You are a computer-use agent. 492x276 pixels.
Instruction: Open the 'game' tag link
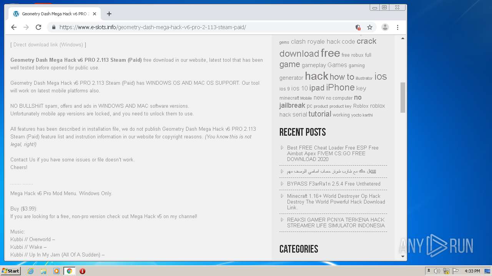pos(289,64)
